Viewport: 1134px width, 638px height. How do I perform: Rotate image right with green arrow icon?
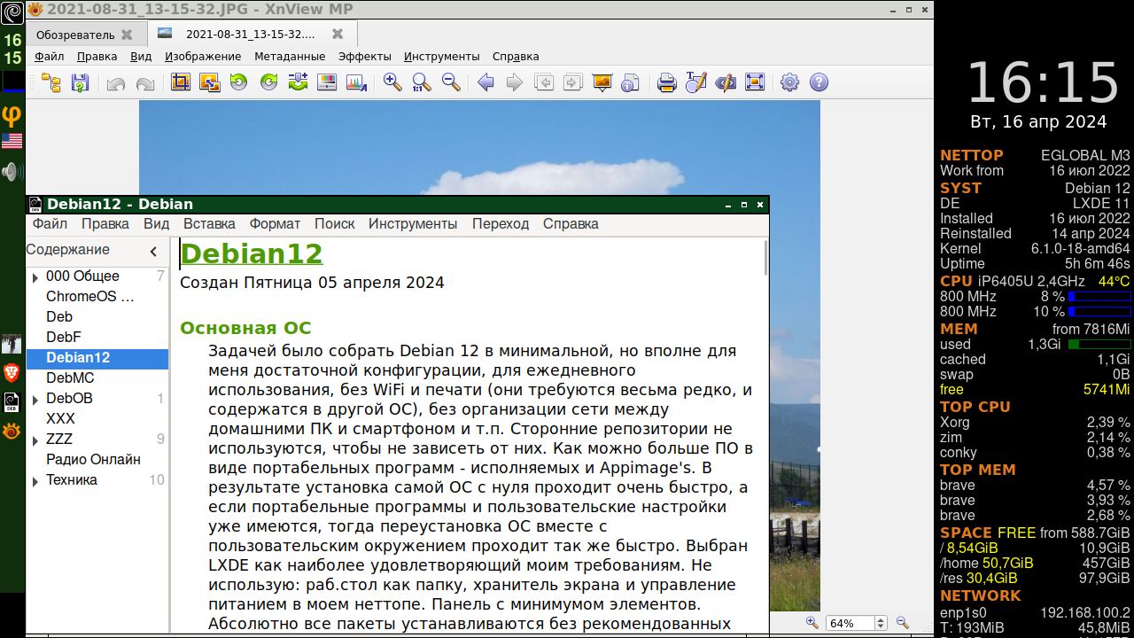pos(268,82)
